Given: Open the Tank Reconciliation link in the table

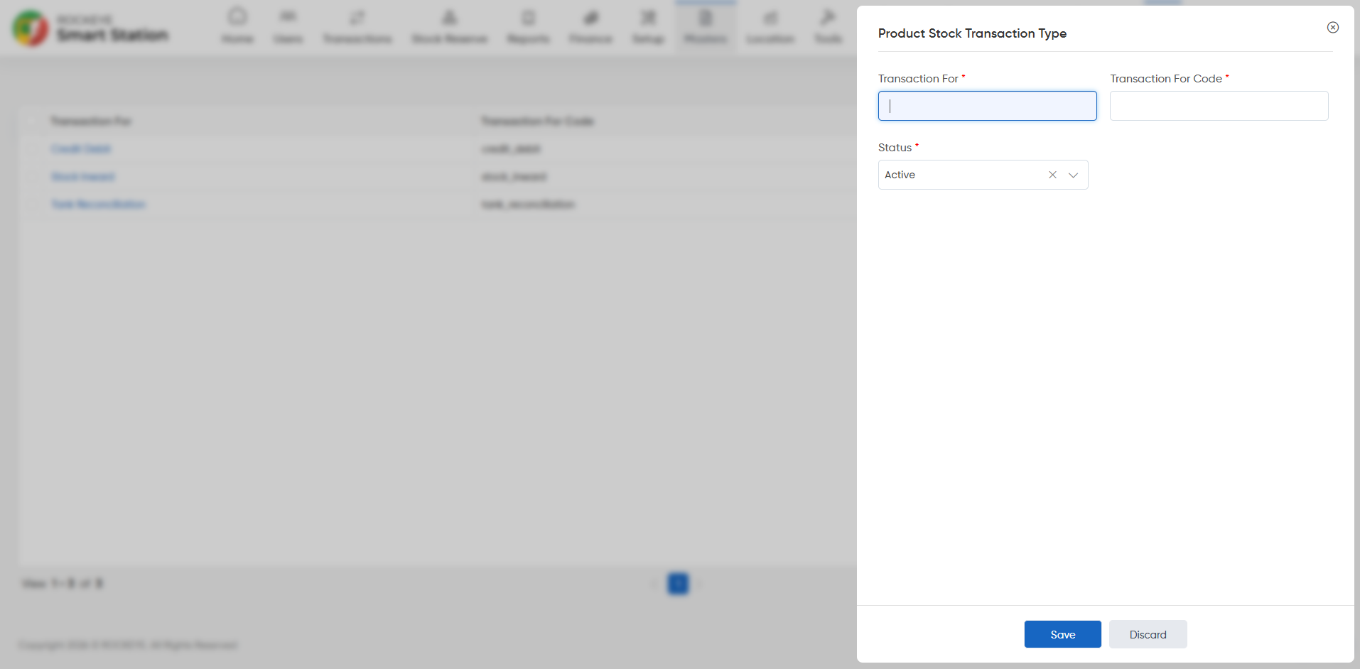Looking at the screenshot, I should [98, 205].
